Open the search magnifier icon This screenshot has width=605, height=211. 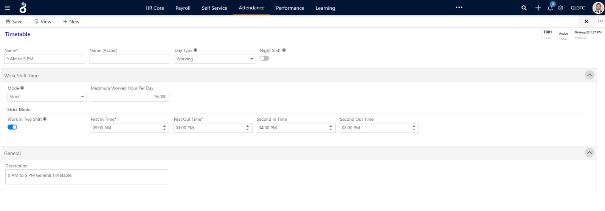point(524,8)
